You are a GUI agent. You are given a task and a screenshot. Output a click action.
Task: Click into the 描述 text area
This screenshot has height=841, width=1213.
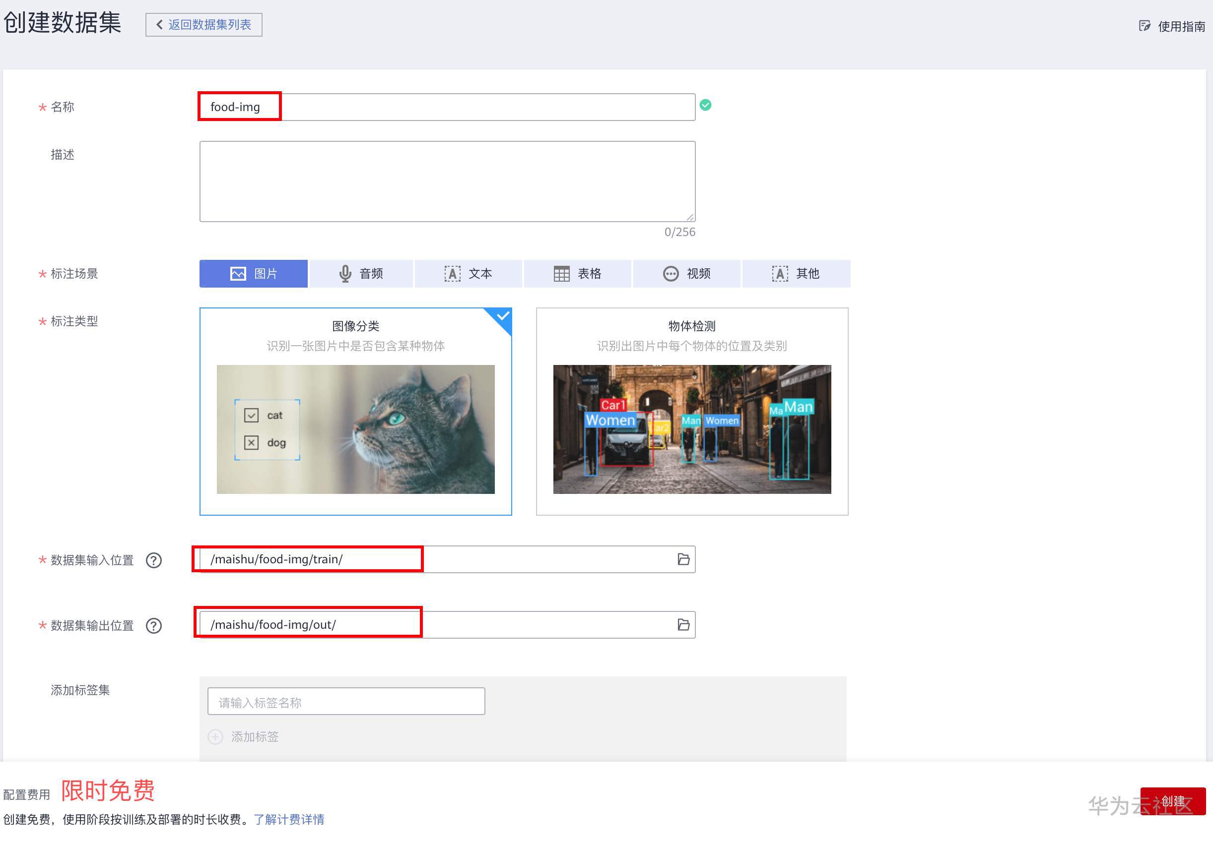tap(447, 181)
